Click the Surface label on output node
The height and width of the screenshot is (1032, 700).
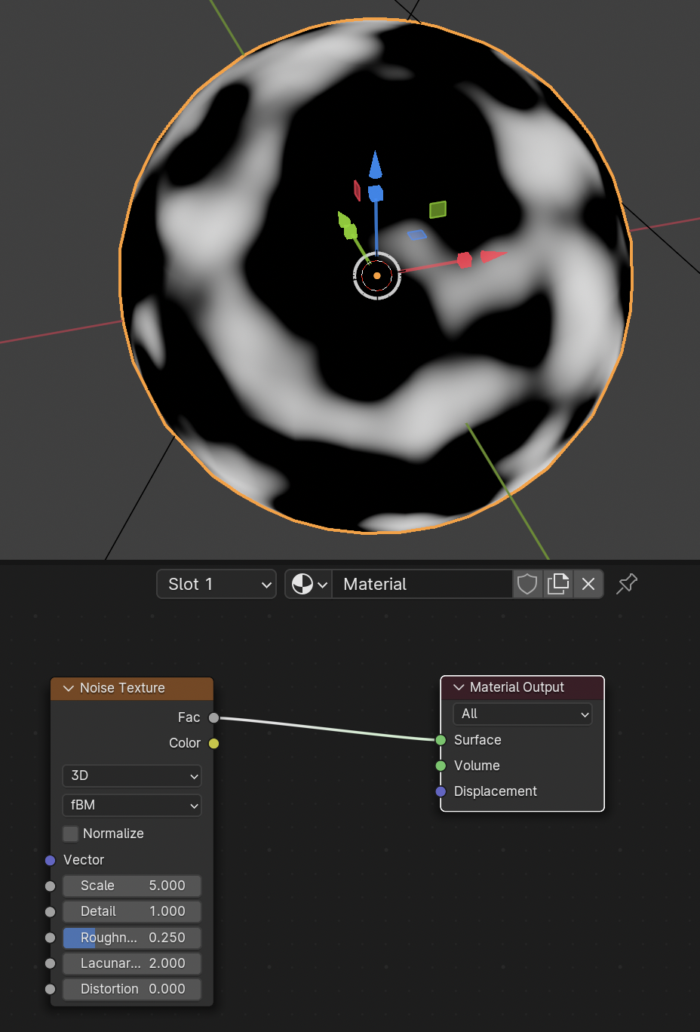point(477,740)
